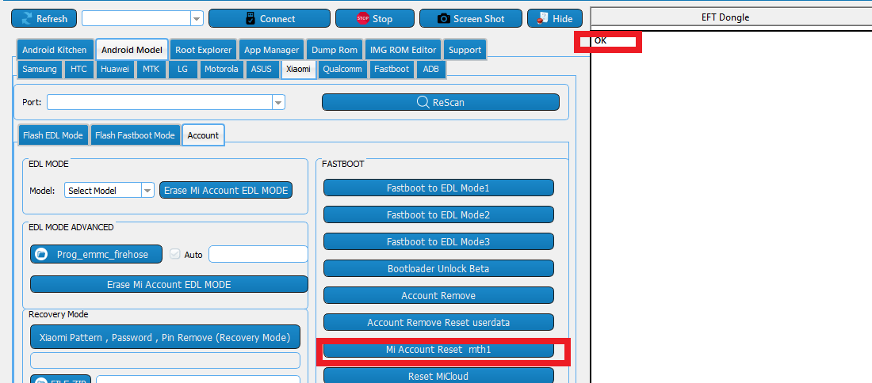Switch to the Dump Rom tab
The height and width of the screenshot is (383, 872).
click(x=335, y=50)
